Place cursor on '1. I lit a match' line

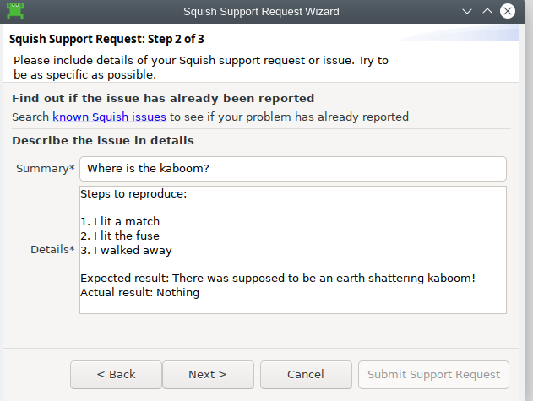pyautogui.click(x=120, y=221)
